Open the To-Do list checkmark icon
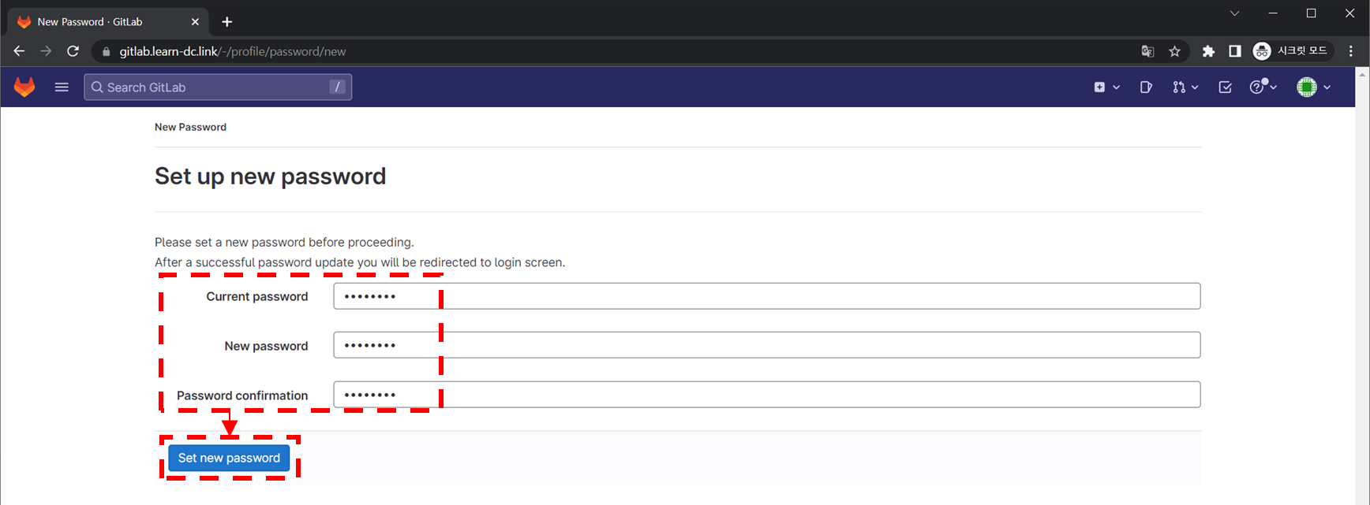1370x505 pixels. click(1225, 87)
